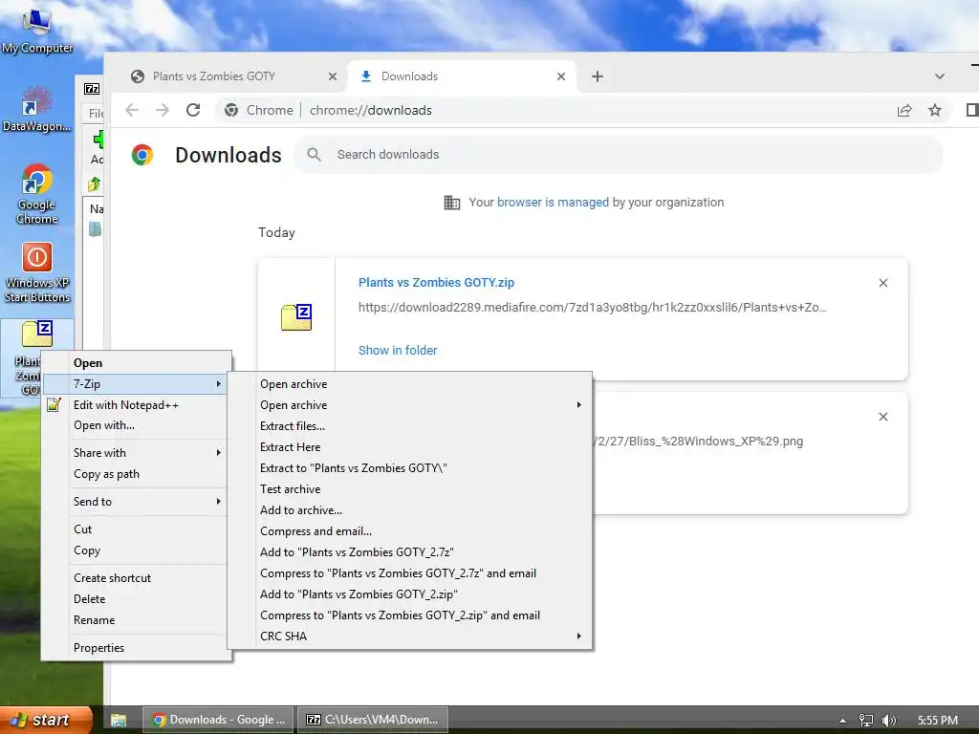
Task: Click chrome://downloads address bar
Action: 370,110
